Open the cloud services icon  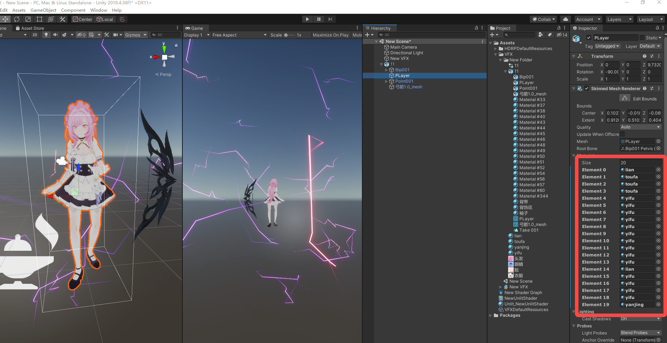point(565,19)
